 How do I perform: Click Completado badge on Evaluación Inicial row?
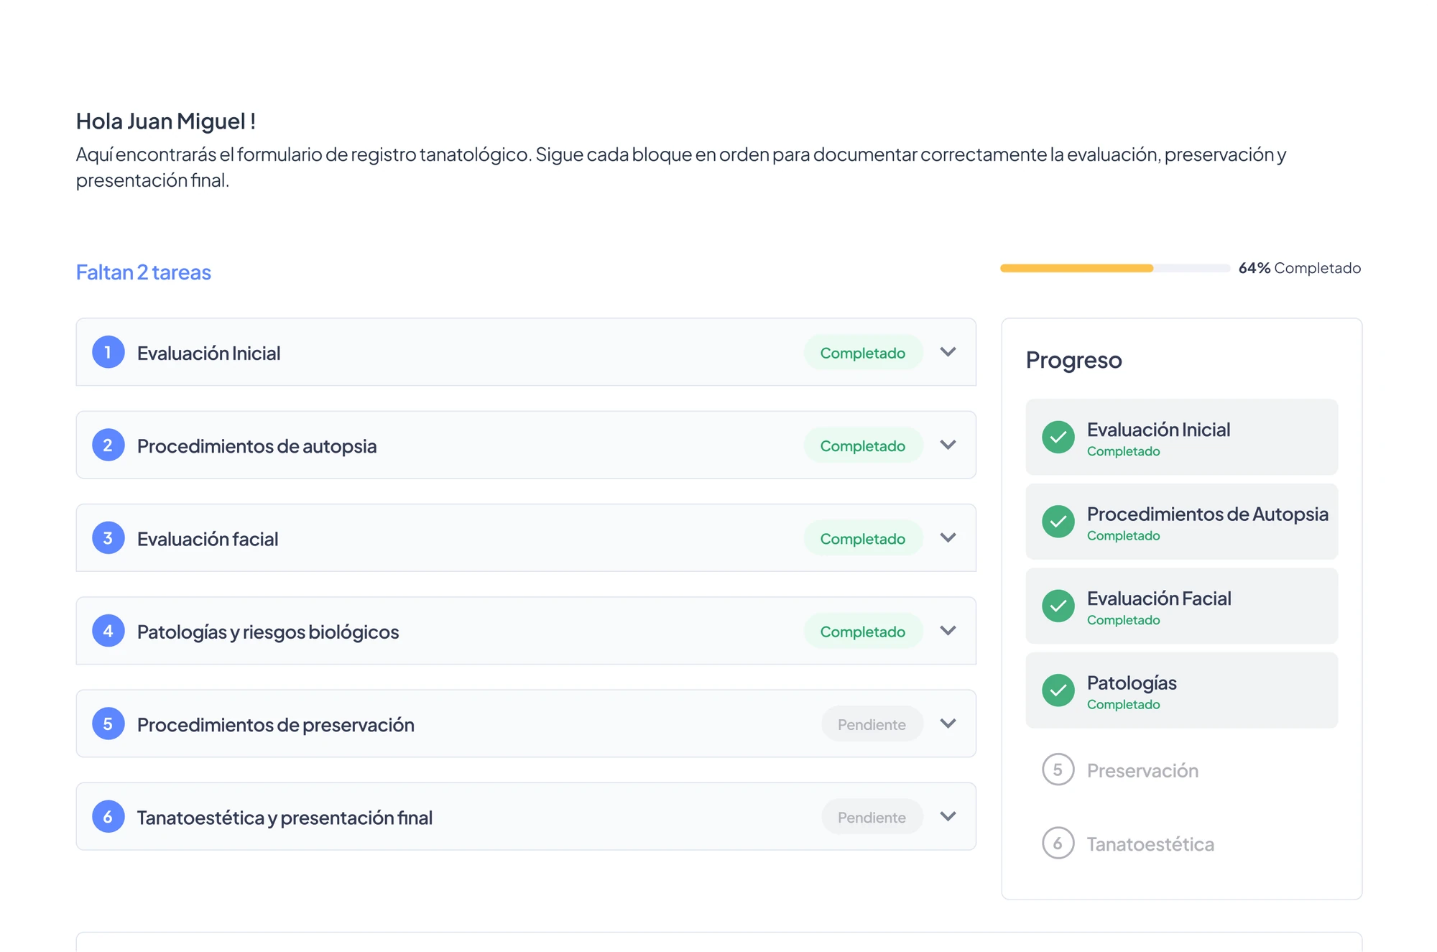(x=863, y=353)
